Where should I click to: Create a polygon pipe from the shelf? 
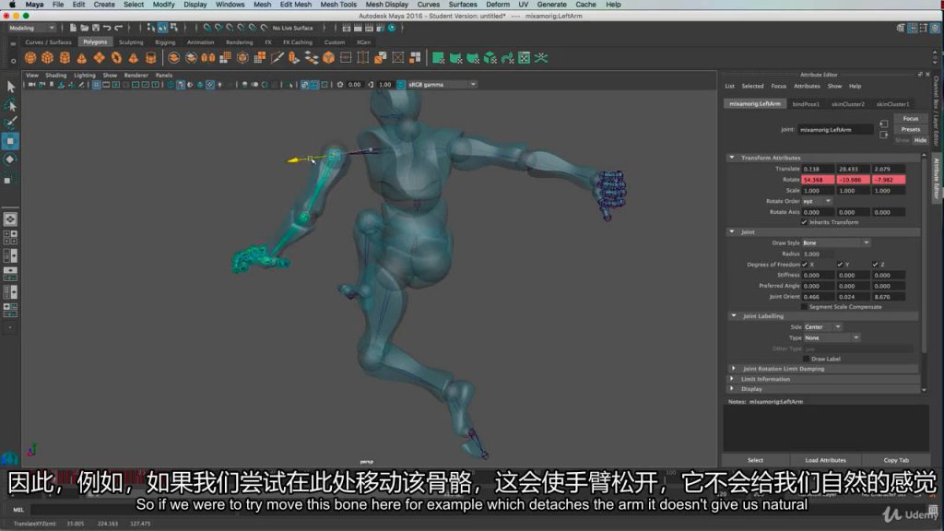[150, 58]
